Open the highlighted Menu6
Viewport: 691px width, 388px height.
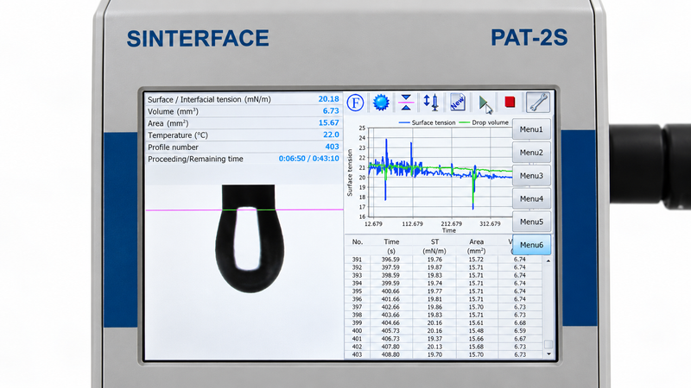coord(531,245)
